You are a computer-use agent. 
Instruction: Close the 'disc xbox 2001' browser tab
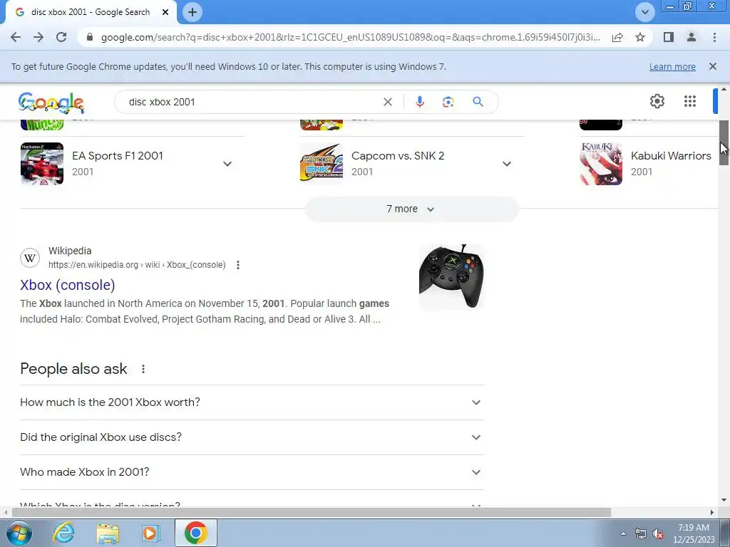pyautogui.click(x=165, y=12)
